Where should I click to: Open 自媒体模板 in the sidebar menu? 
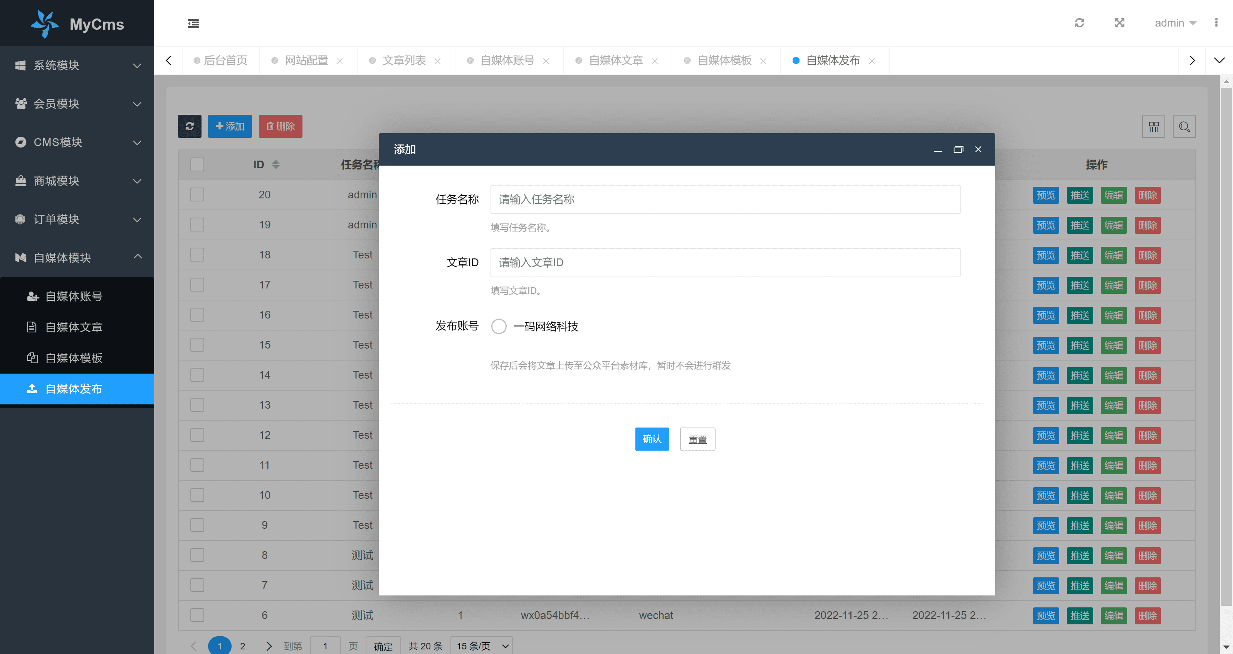pyautogui.click(x=74, y=358)
